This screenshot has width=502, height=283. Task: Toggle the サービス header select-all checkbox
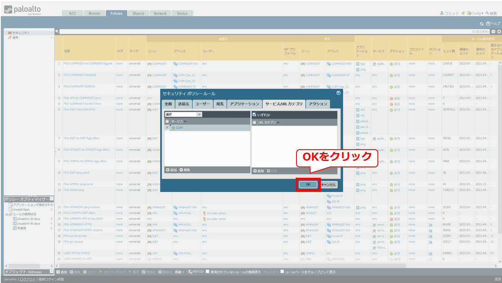tap(167, 121)
